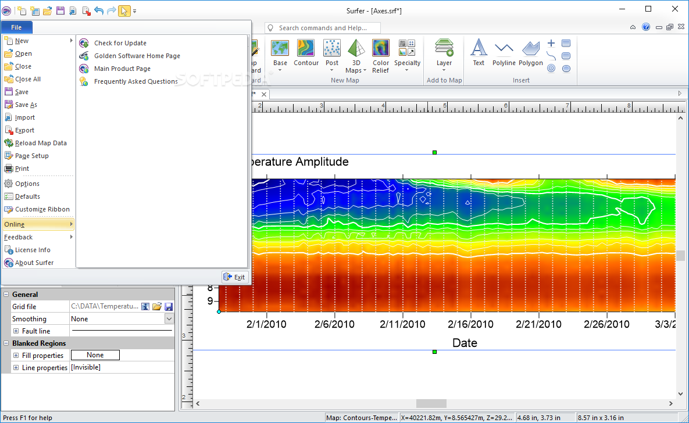Expand Line properties row
The width and height of the screenshot is (689, 423).
coord(16,368)
